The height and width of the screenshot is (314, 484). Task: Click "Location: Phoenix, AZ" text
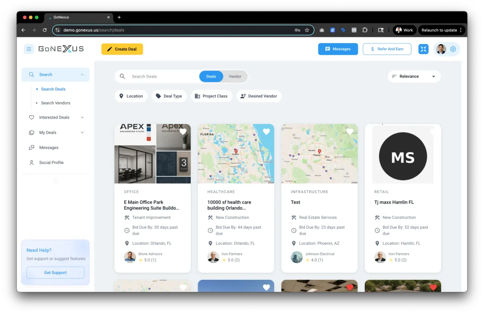tap(319, 244)
